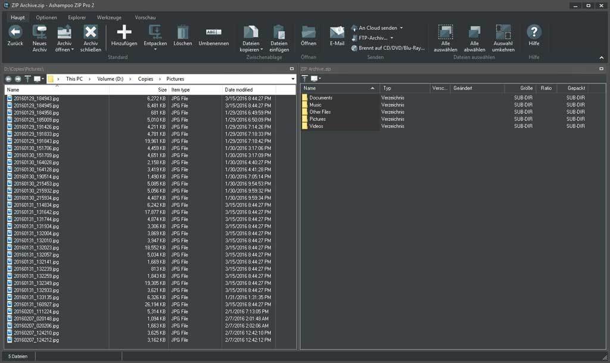This screenshot has height=363, width=610.
Task: Click Brennt auf CD/DVD/Blu-Ray button
Action: click(388, 48)
